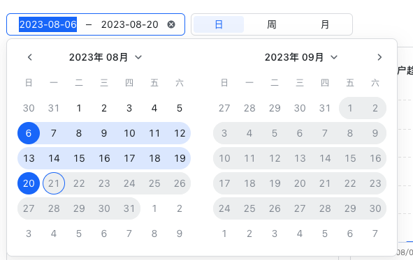Select August 12 in the calendar
The height and width of the screenshot is (260, 413).
(x=180, y=133)
